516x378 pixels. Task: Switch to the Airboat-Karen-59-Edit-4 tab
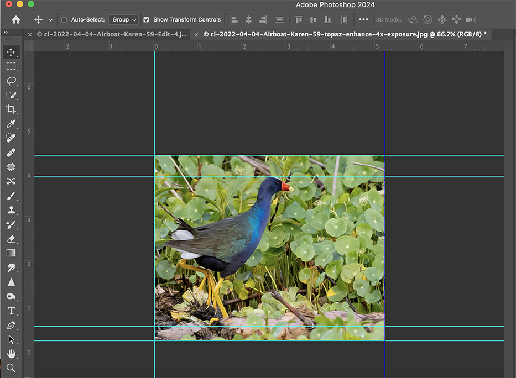tap(111, 34)
